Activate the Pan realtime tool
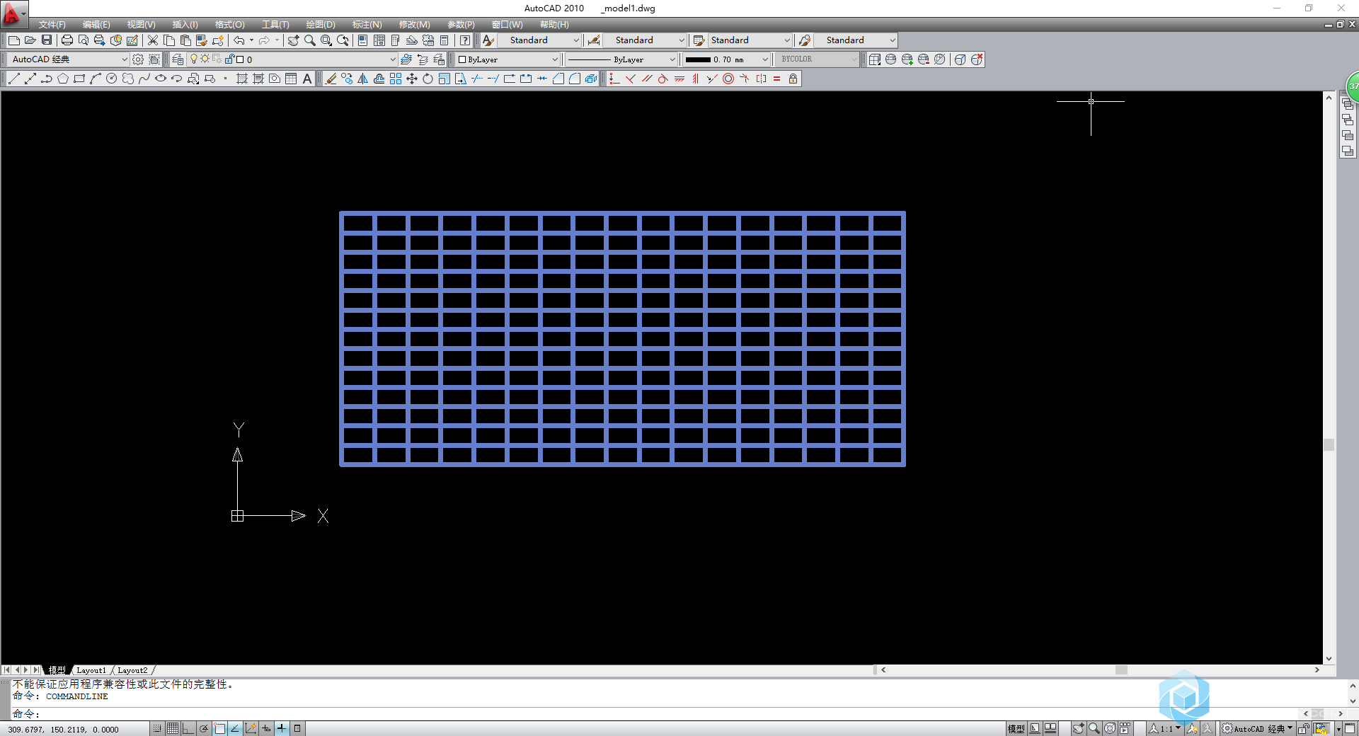 pyautogui.click(x=293, y=40)
